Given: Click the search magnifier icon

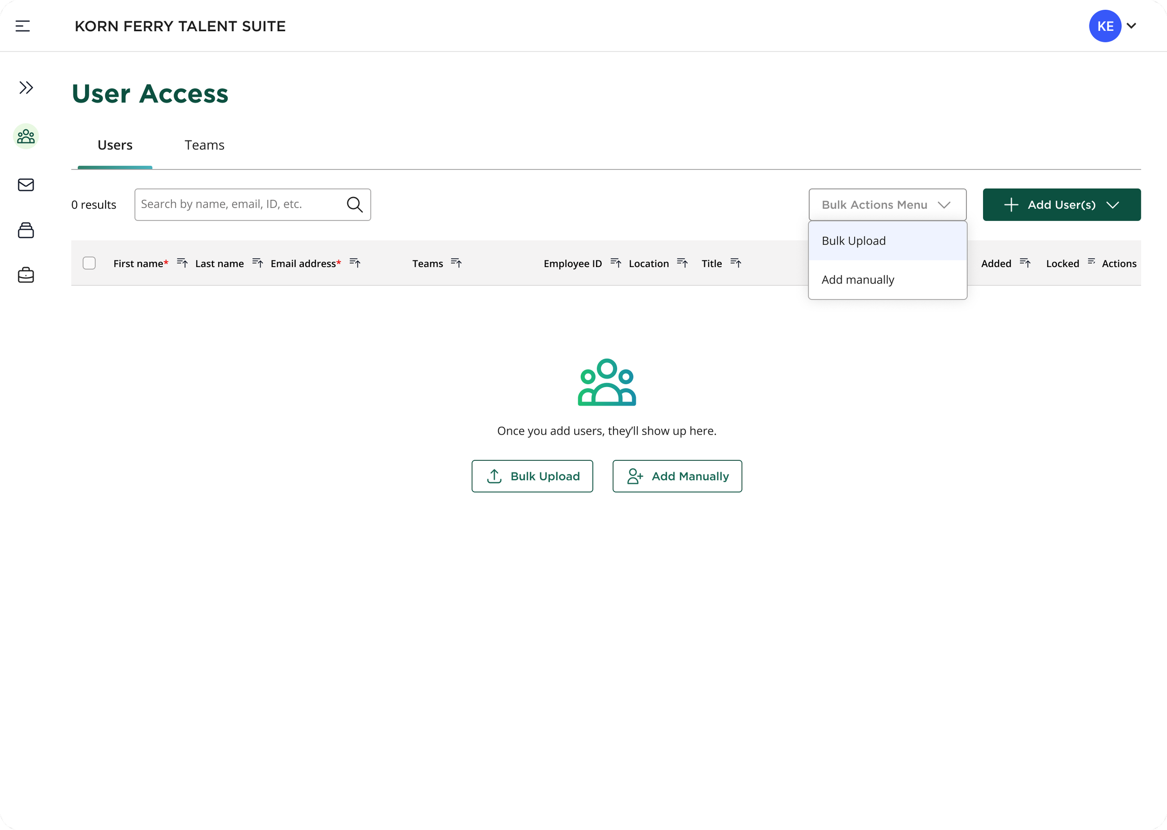Looking at the screenshot, I should [x=355, y=204].
